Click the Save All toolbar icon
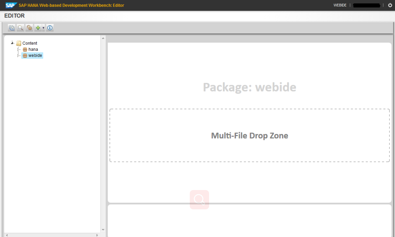This screenshot has height=237, width=395. [12, 28]
